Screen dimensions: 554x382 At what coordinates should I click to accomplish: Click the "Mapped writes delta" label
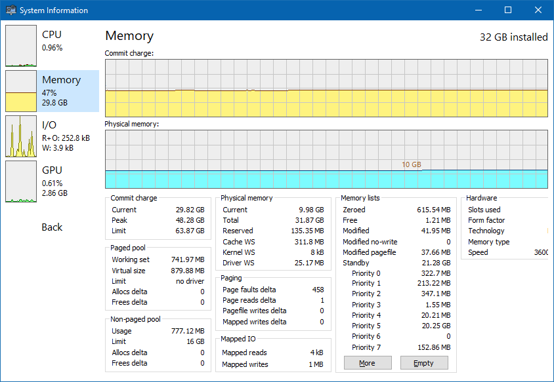click(x=255, y=322)
